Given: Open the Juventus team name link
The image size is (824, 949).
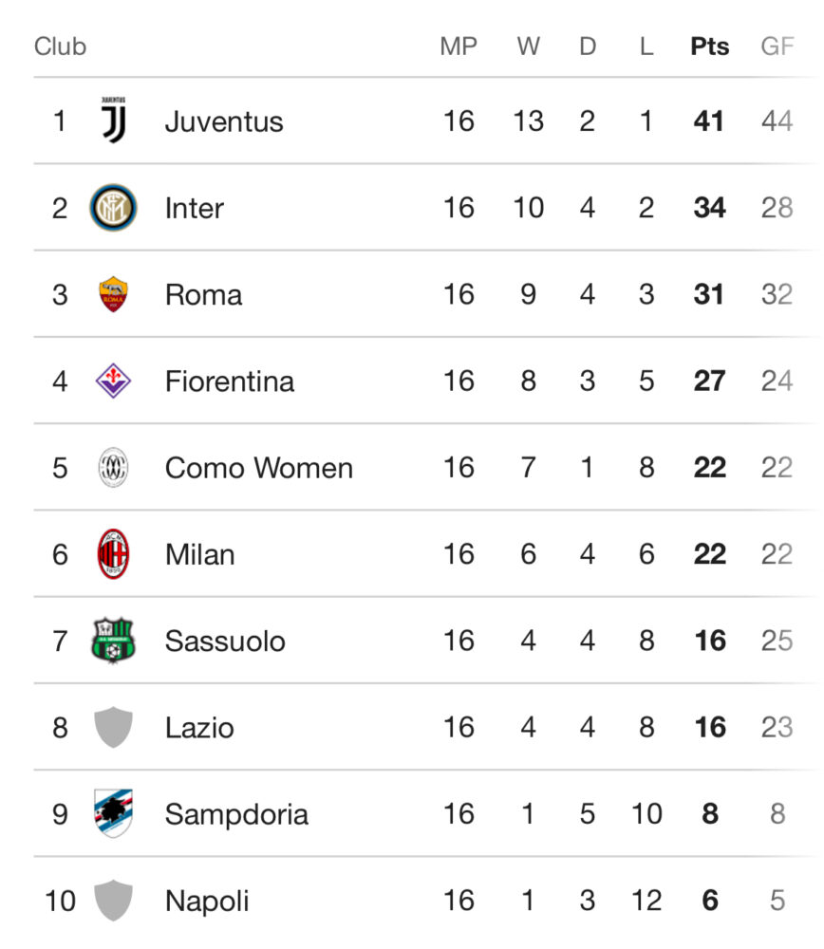Looking at the screenshot, I should tap(224, 121).
